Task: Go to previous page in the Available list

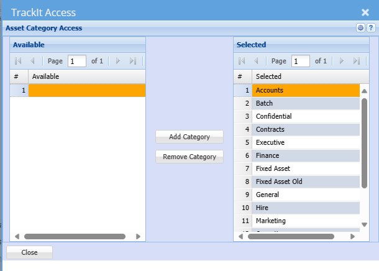Action: pyautogui.click(x=32, y=61)
